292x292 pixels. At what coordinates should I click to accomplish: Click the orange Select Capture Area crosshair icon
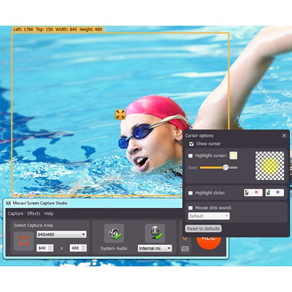[x=23, y=241]
